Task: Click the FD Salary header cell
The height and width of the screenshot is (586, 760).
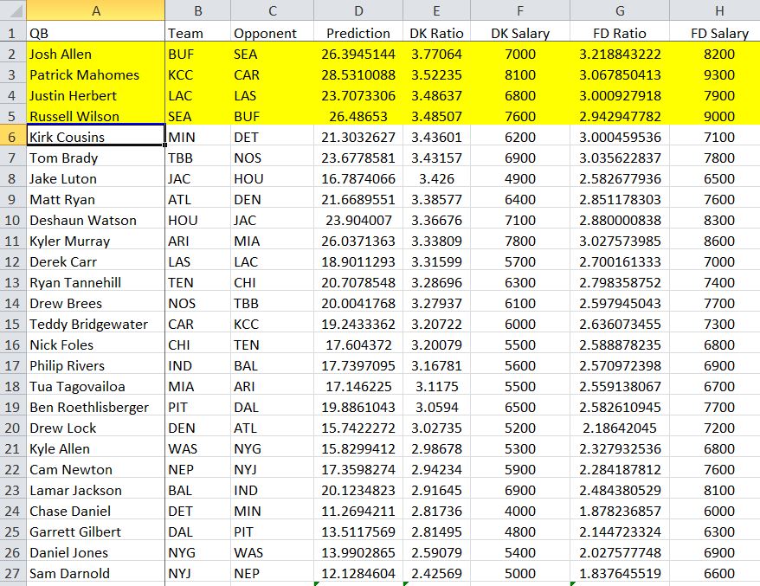Action: (x=715, y=33)
